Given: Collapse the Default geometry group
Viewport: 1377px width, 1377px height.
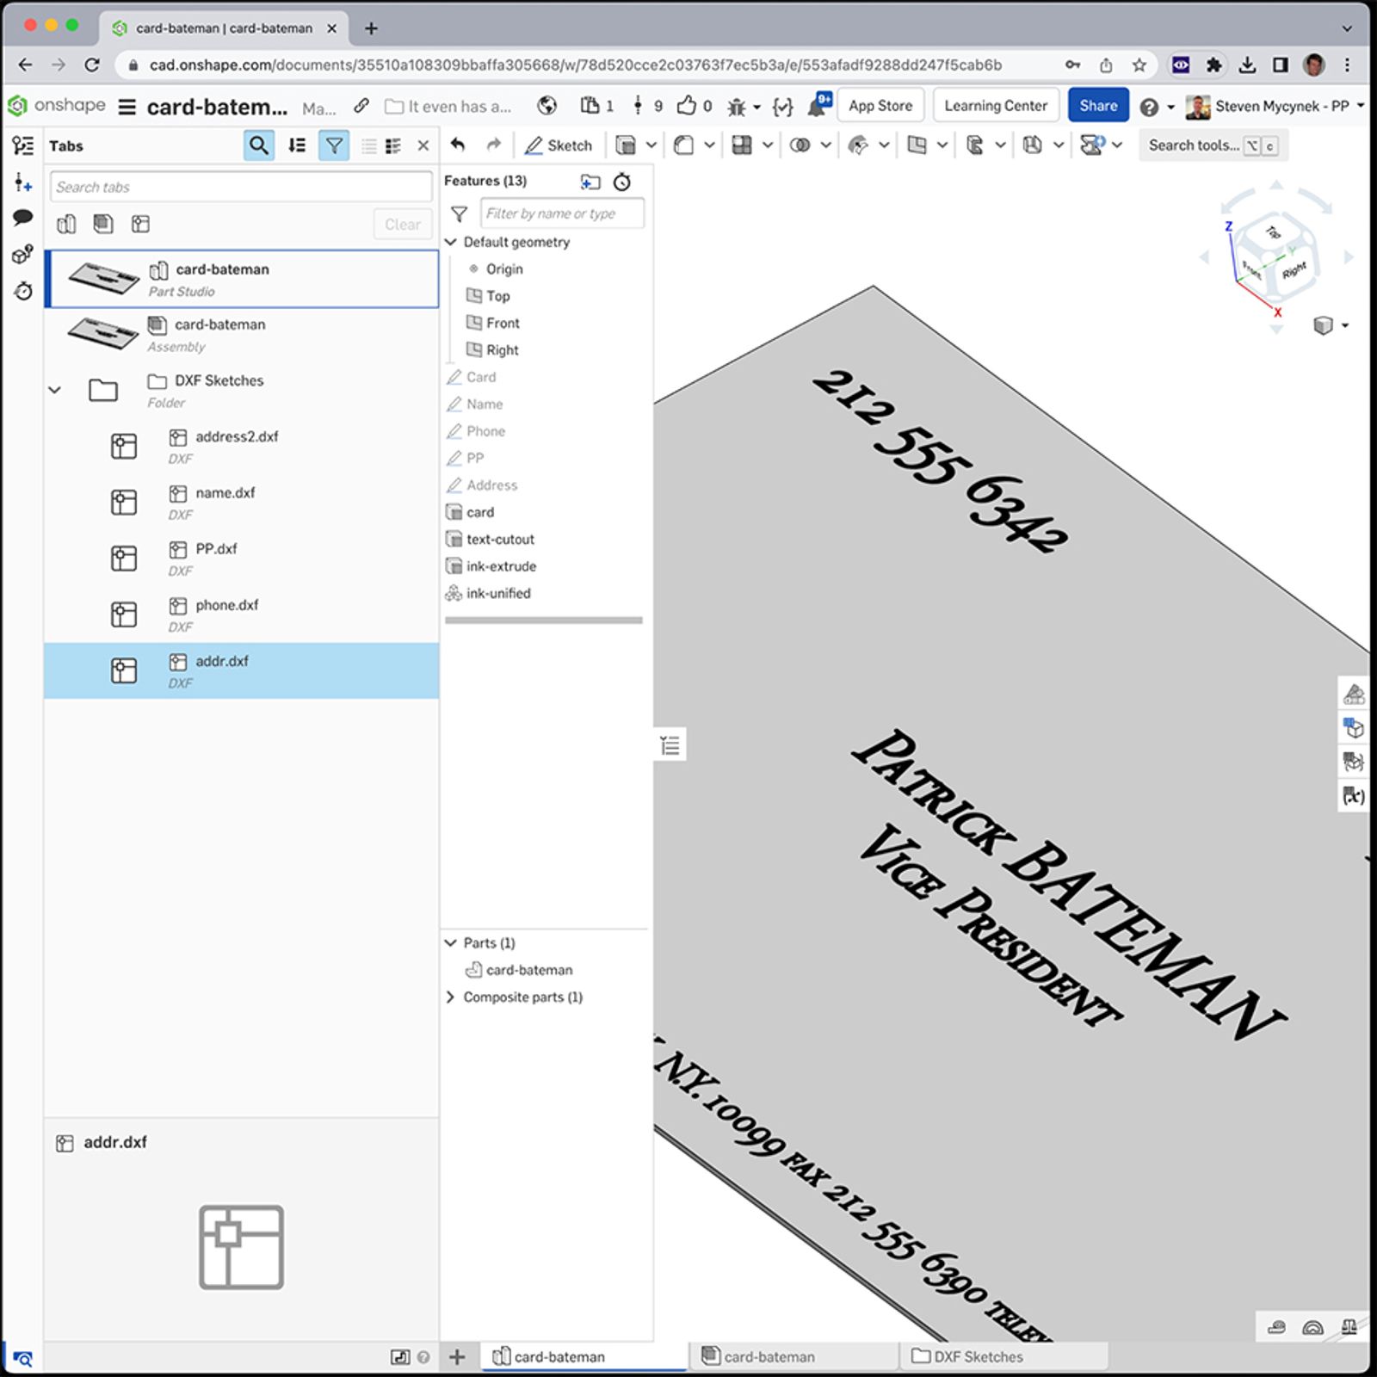Looking at the screenshot, I should 451,242.
